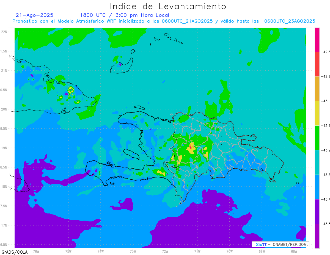Pick the violet swatch at the colorbar bottom

(317, 236)
